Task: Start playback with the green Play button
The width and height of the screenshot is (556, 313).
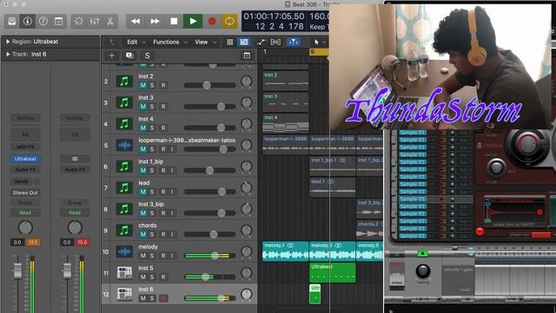Action: pos(193,21)
